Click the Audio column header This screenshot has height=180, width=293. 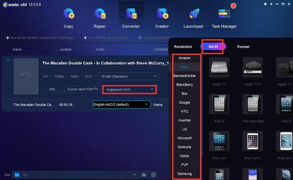coord(100,49)
